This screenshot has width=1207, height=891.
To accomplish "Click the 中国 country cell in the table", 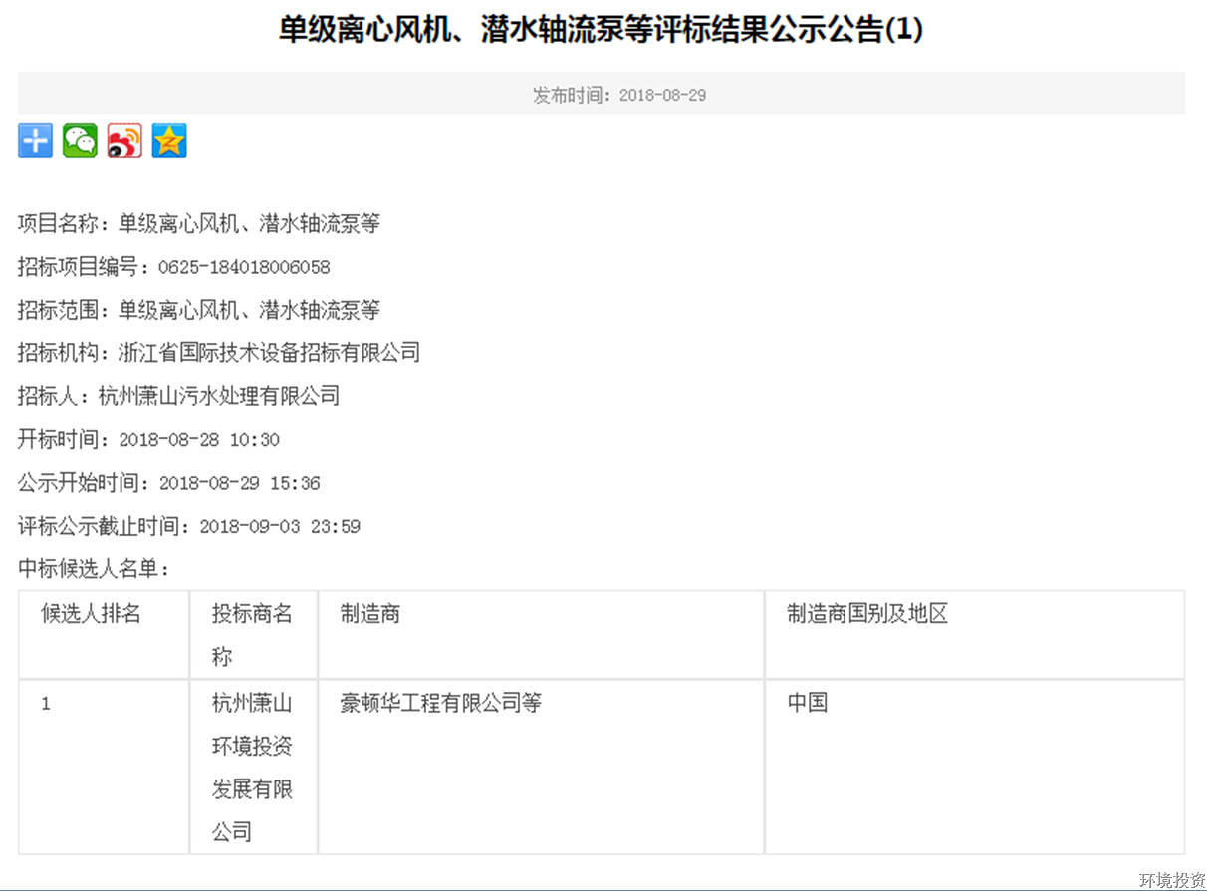I will (x=807, y=703).
